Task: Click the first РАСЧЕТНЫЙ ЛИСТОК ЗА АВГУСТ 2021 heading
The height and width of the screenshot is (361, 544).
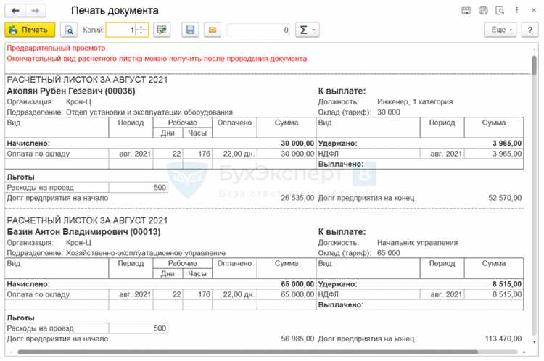Action: click(87, 80)
